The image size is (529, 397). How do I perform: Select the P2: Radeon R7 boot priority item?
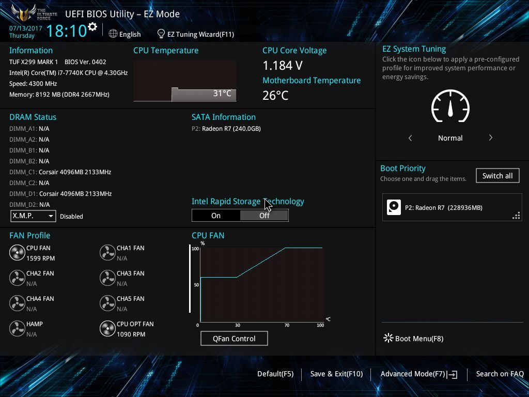pos(452,207)
